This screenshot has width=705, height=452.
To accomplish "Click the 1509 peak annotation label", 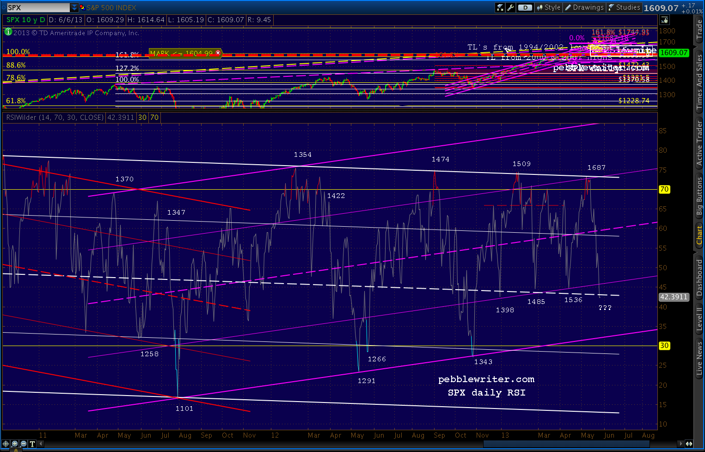I will (522, 164).
